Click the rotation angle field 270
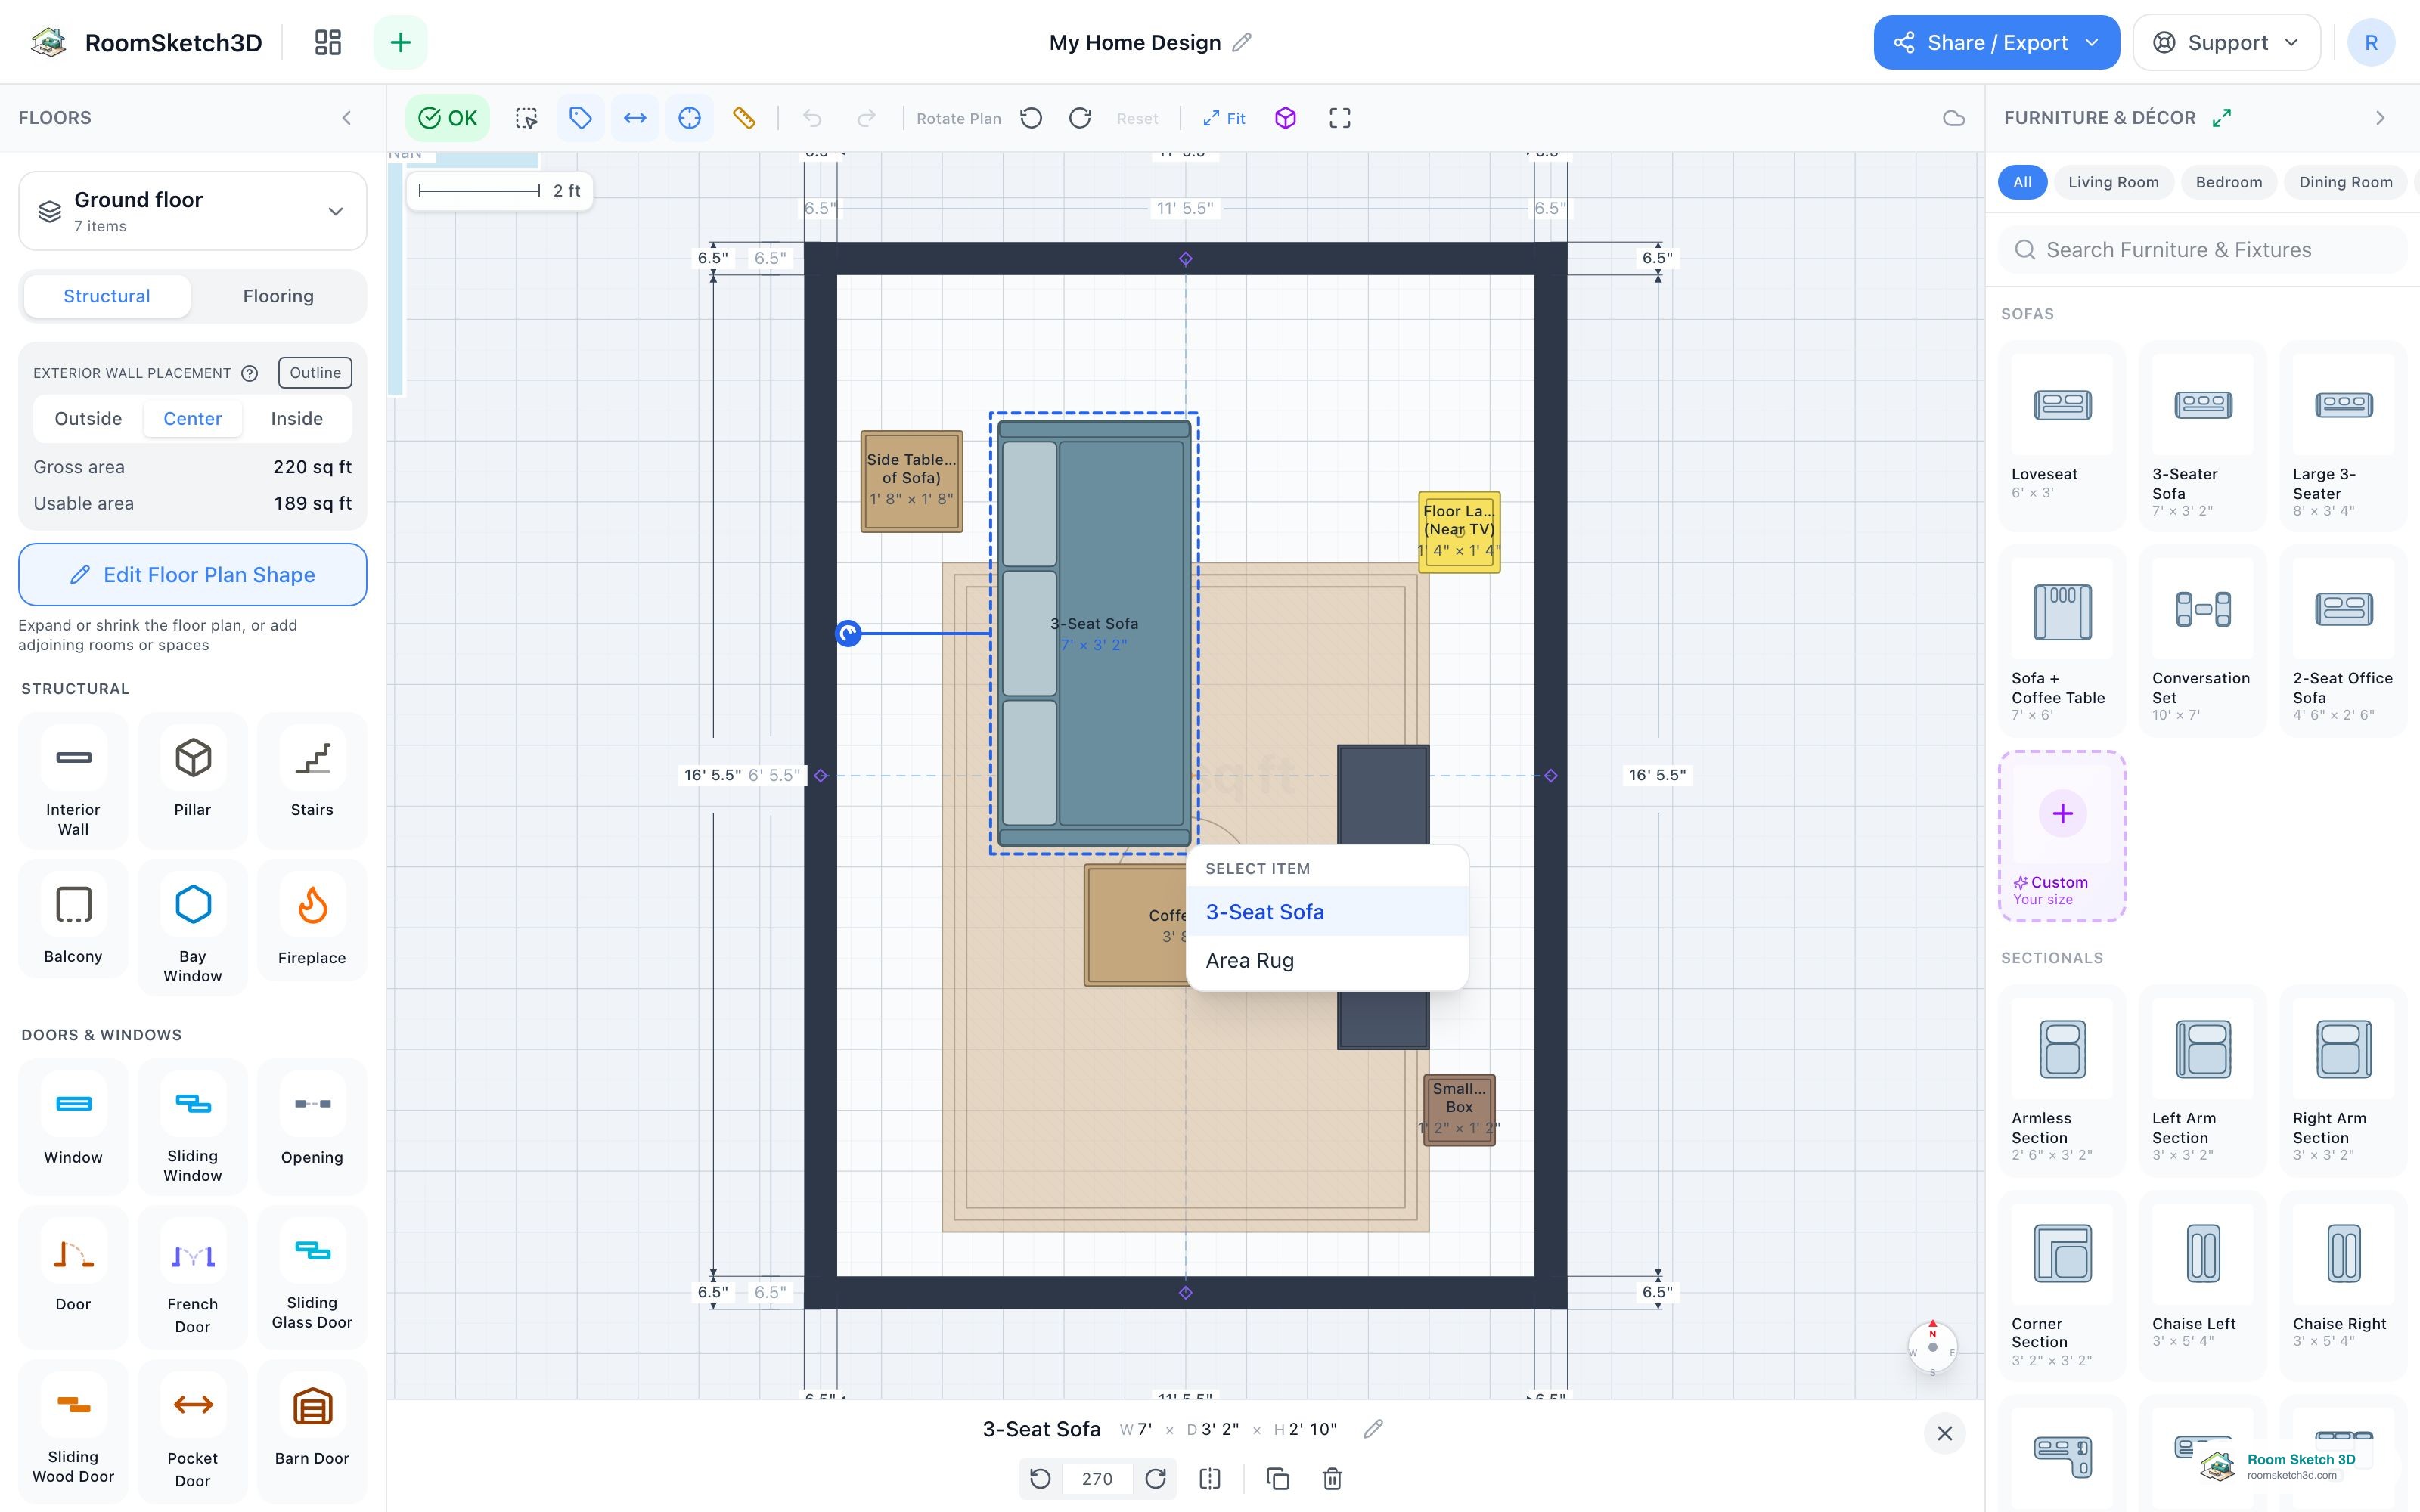This screenshot has height=1512, width=2420. (x=1097, y=1479)
